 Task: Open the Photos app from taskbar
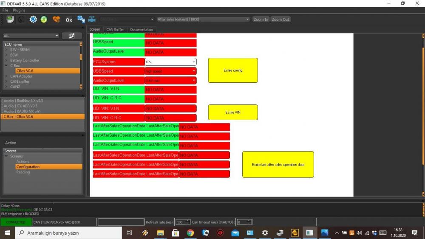[324, 233]
